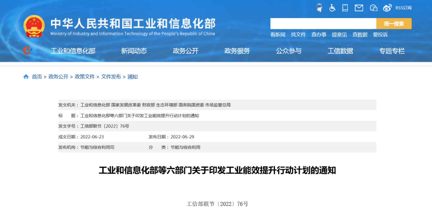Open the 政务服务 nav menu
The width and height of the screenshot is (432, 216).
(237, 51)
